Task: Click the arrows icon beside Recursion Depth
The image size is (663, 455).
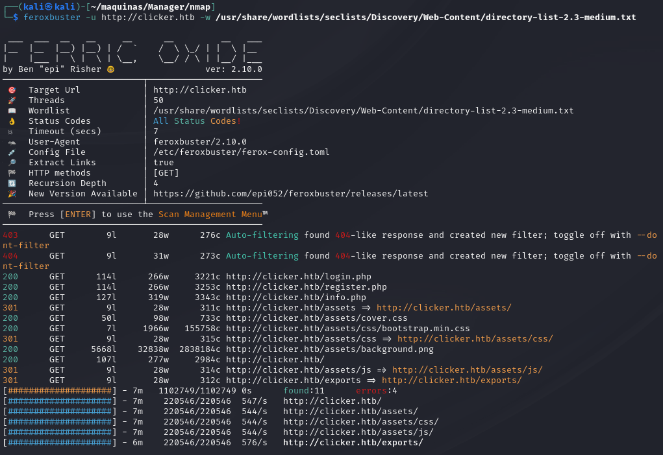Action: (12, 183)
